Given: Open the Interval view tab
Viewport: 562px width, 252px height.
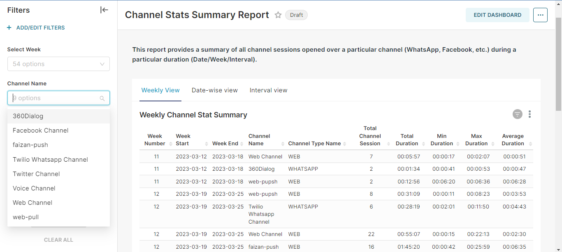Looking at the screenshot, I should click(268, 90).
